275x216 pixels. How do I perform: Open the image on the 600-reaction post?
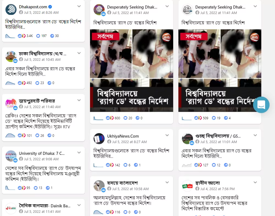point(131,71)
